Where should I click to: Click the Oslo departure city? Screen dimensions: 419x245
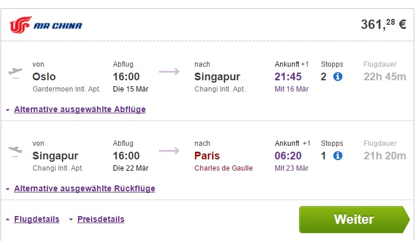point(44,77)
